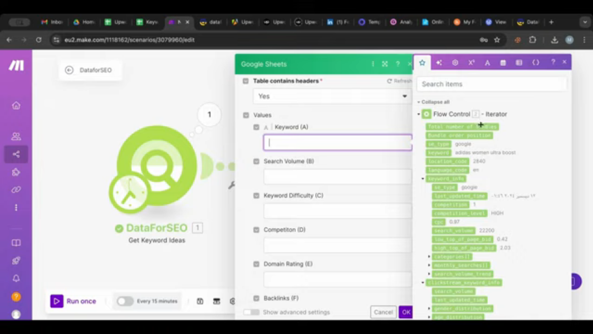Expand the search_volume_trend node
593x334 pixels.
[429, 274]
